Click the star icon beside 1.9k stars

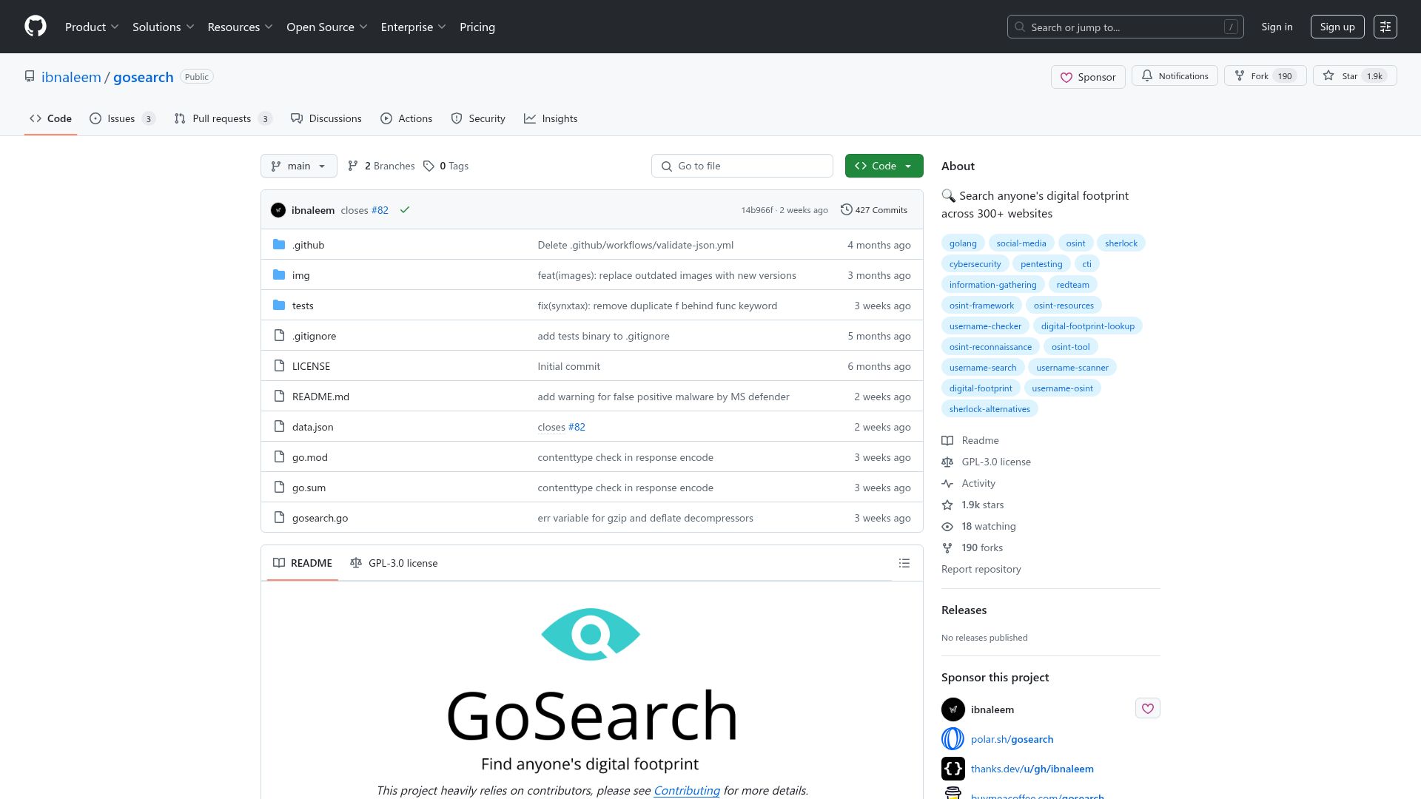[x=947, y=505]
